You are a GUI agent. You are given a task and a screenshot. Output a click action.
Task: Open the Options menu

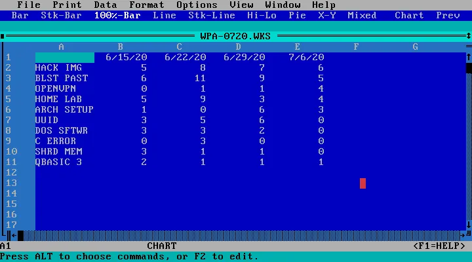click(197, 5)
